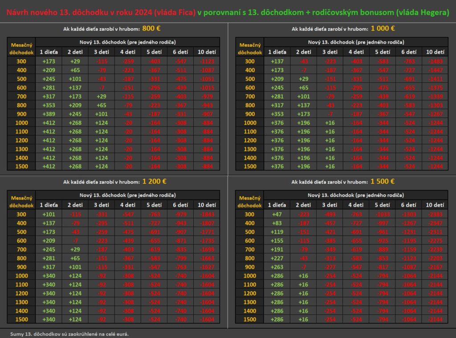Click "10 detí" column header in 800 € table
This screenshot has width=456, height=338.
coord(207,52)
